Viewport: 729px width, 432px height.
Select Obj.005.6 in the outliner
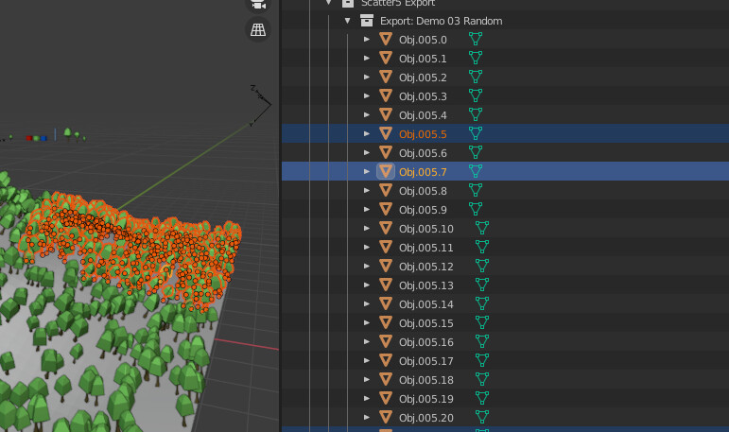pyautogui.click(x=423, y=153)
